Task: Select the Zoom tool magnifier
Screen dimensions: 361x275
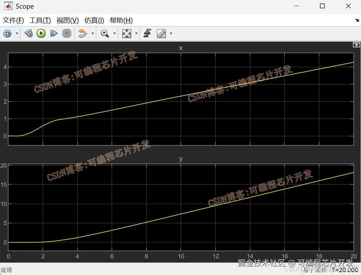Action: pyautogui.click(x=105, y=34)
